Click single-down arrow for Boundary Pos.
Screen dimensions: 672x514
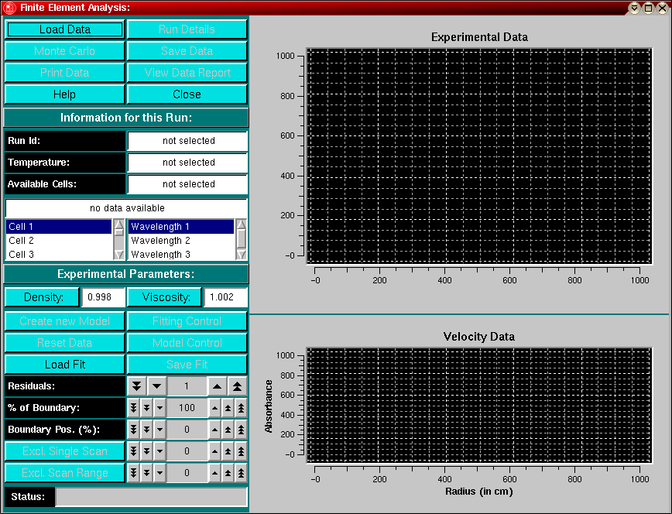pos(159,429)
